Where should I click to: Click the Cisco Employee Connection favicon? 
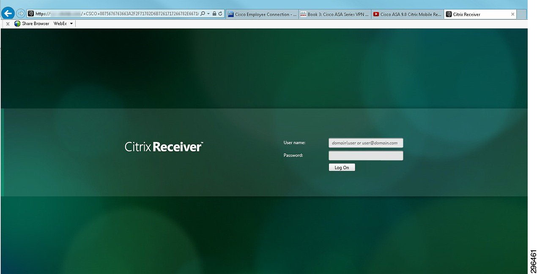230,14
